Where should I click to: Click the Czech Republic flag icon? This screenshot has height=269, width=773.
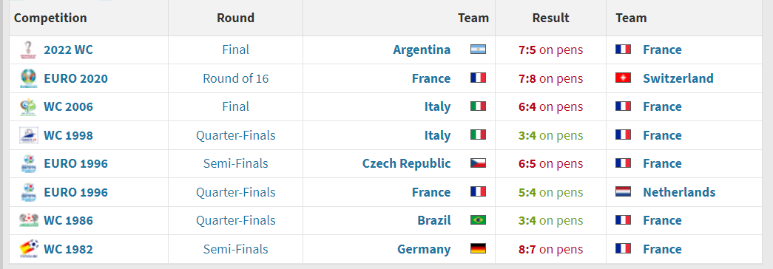[478, 163]
